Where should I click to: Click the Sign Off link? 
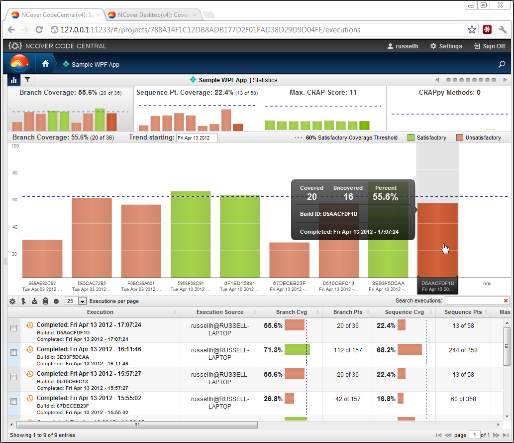[490, 46]
